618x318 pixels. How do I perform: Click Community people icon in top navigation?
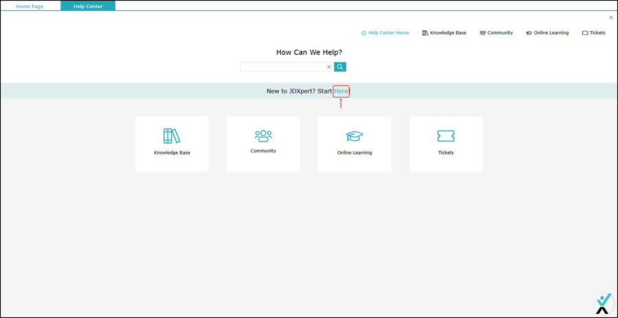point(483,33)
